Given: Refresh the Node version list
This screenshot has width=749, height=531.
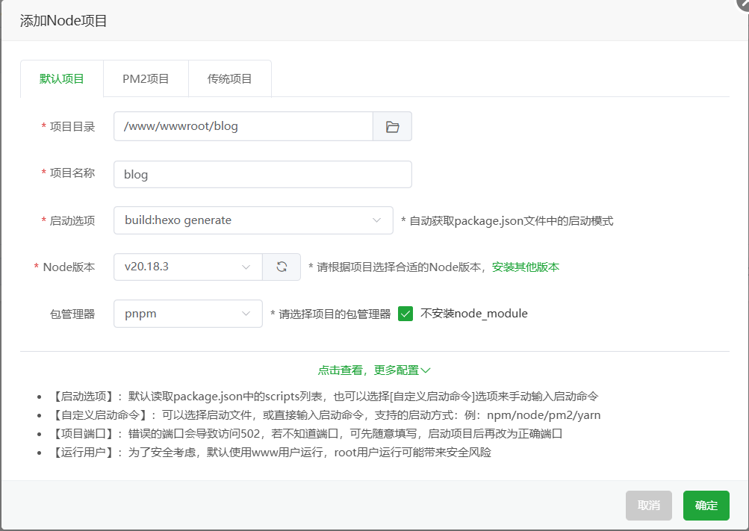Looking at the screenshot, I should 282,267.
